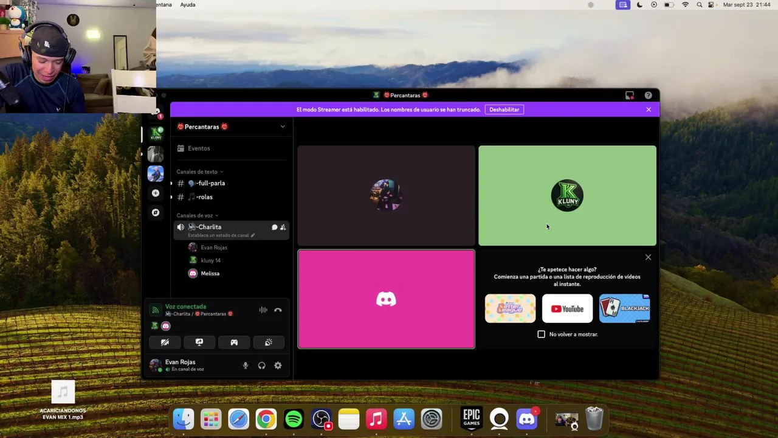
Task: Open Spotlight search in the menu bar
Action: coord(700,5)
